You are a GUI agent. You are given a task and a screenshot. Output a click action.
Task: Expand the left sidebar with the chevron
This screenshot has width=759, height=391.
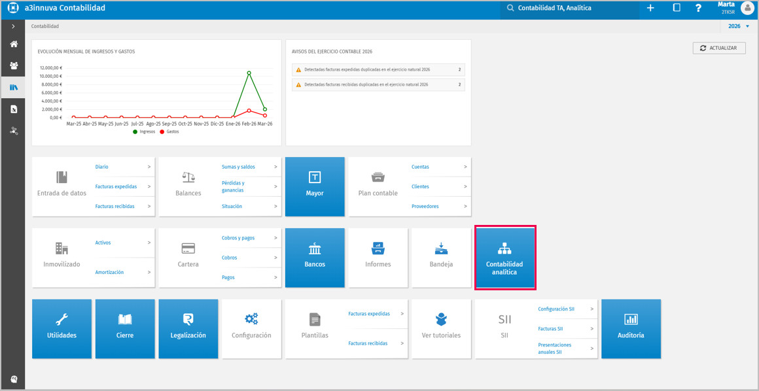pos(14,26)
